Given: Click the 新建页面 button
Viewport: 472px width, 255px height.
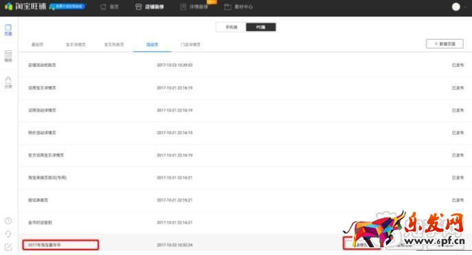Looking at the screenshot, I should [445, 44].
